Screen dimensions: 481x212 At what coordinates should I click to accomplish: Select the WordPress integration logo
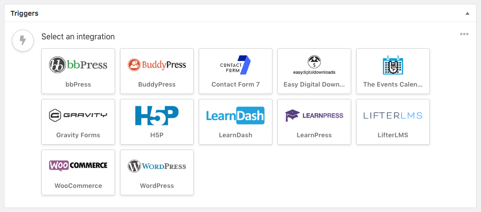(x=157, y=166)
